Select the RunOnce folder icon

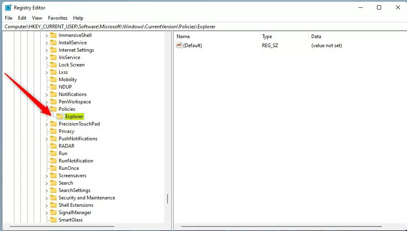point(53,168)
